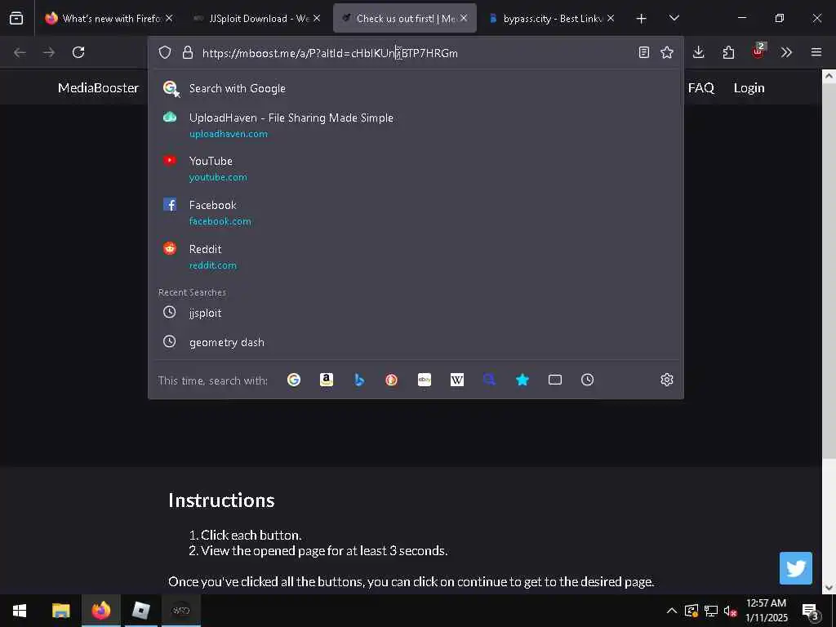
Task: Bookmark this page with star icon
Action: click(x=667, y=52)
